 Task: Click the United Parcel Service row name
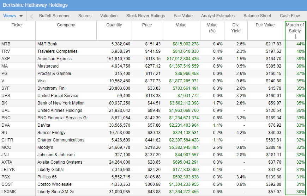(58, 96)
